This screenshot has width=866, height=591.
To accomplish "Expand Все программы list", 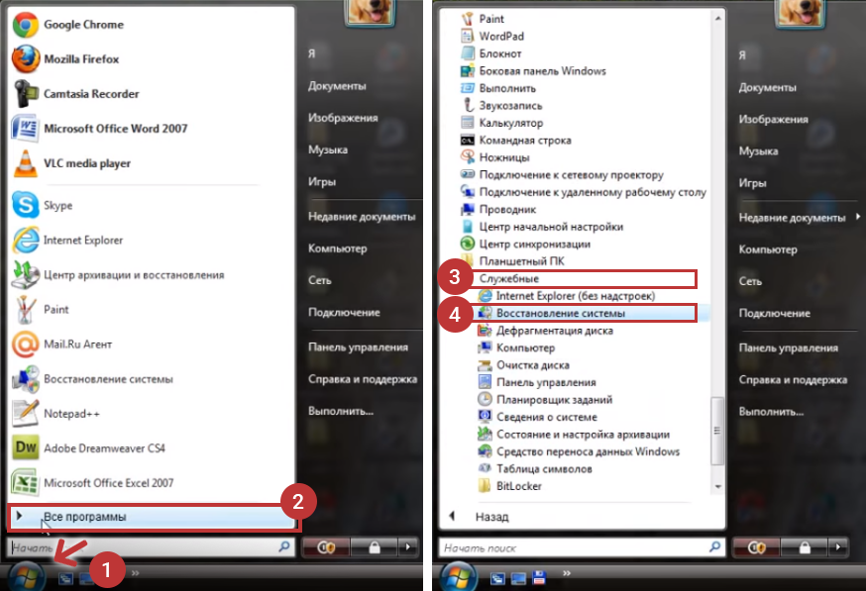I will pos(152,517).
